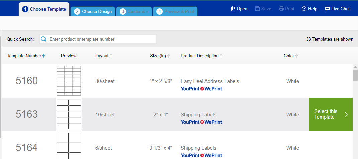Click into the Quick Search input field

(x=98, y=39)
